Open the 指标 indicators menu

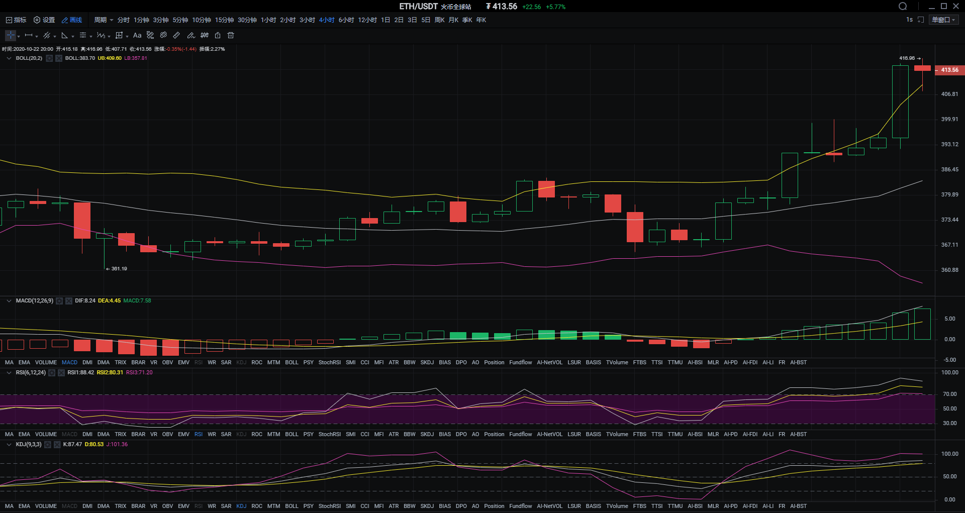point(16,20)
